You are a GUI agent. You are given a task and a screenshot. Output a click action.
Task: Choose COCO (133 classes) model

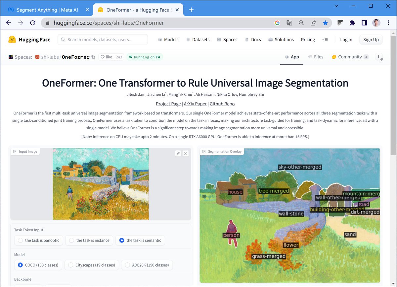[x=38, y=265]
